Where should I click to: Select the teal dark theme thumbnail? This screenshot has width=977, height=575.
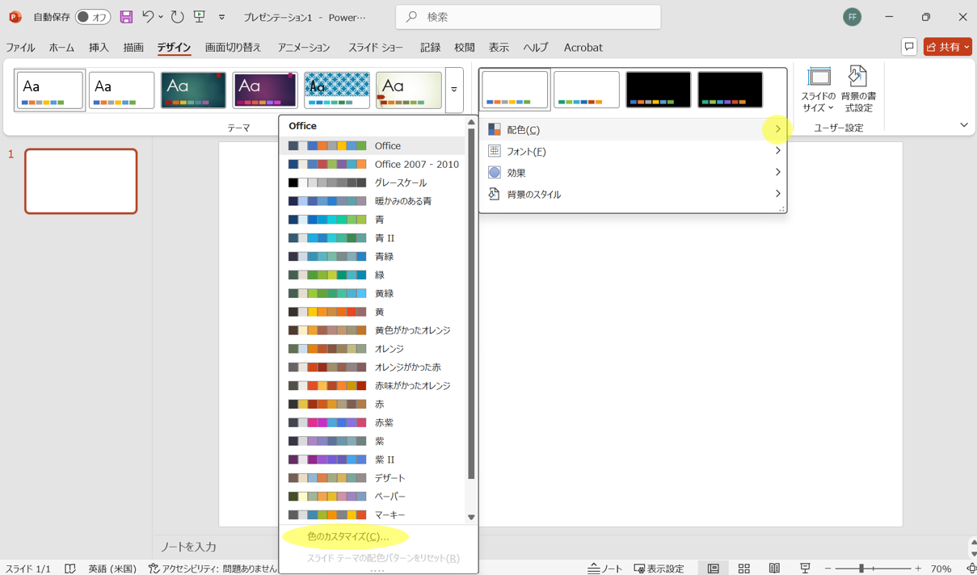193,90
